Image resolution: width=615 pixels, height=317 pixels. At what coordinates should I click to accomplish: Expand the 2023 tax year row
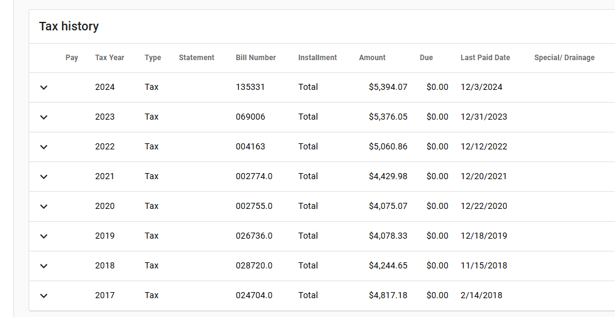[x=44, y=117]
